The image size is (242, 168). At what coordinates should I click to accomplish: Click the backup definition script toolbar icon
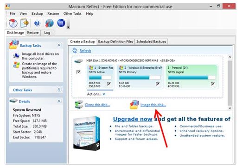tap(25, 23)
